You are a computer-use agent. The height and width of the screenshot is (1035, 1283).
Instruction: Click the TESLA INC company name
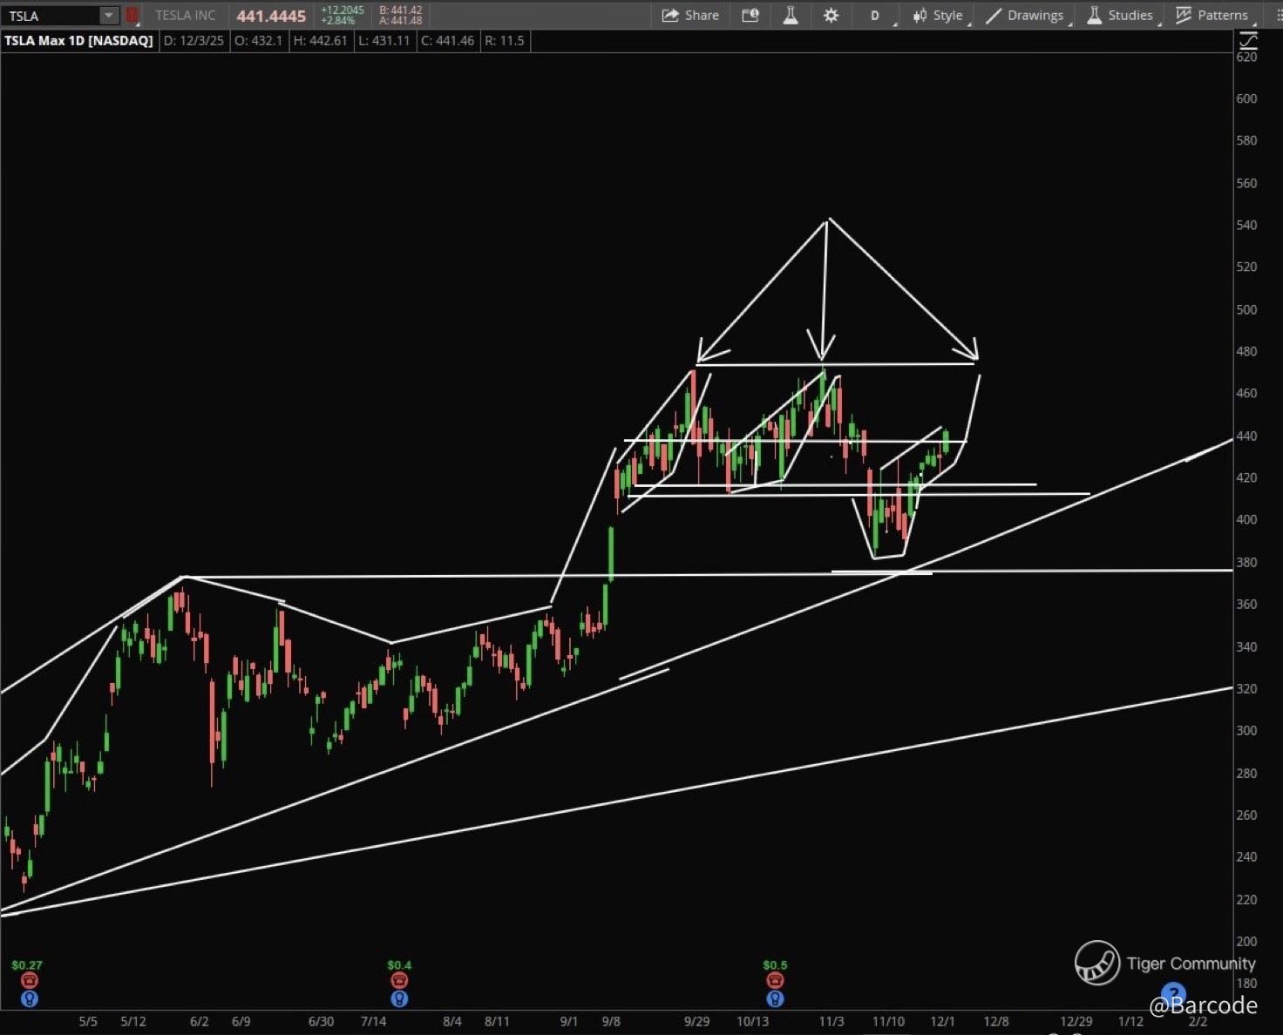185,16
